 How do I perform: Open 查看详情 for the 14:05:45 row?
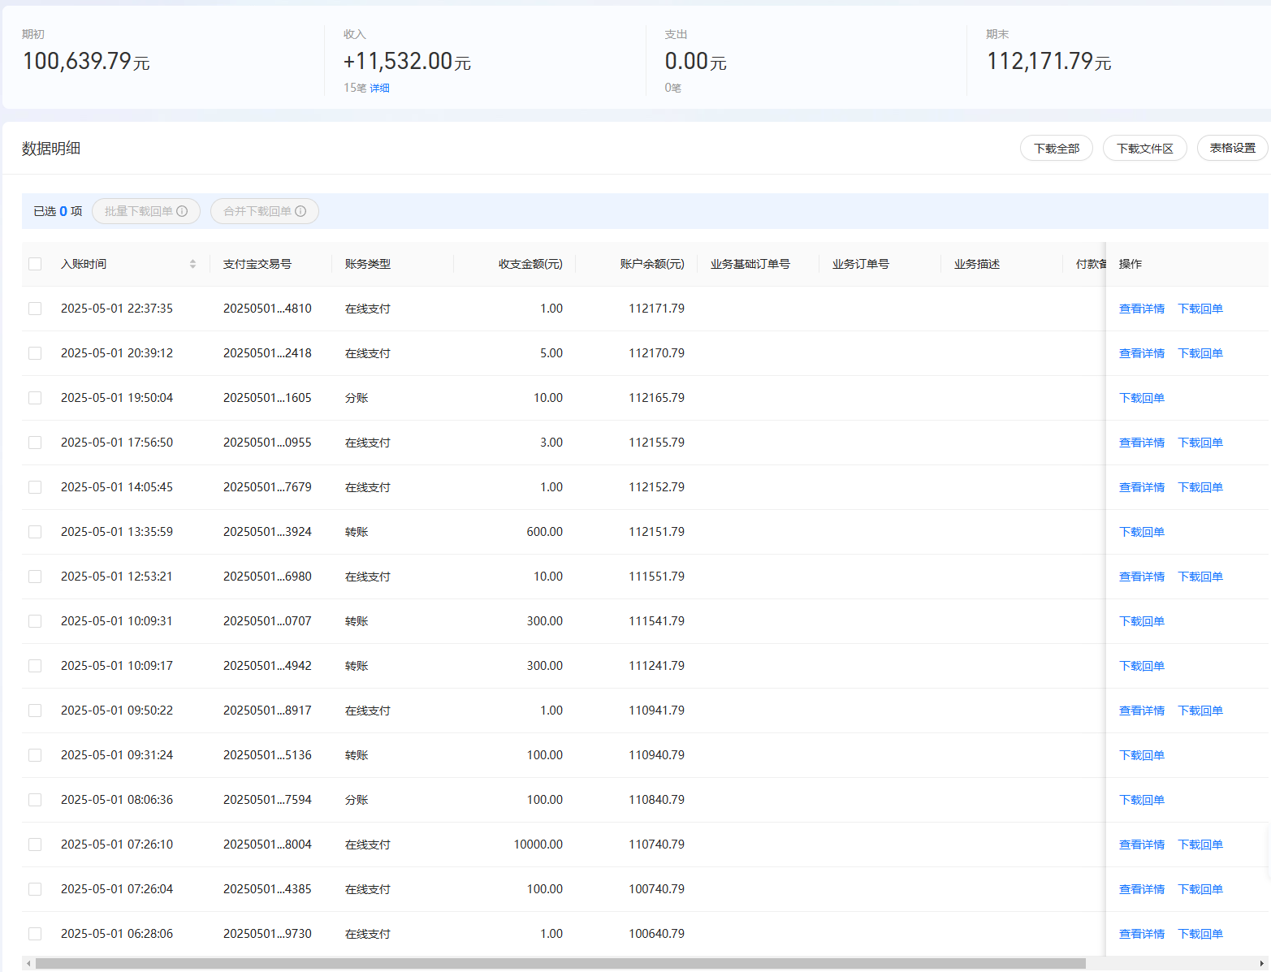(x=1142, y=487)
